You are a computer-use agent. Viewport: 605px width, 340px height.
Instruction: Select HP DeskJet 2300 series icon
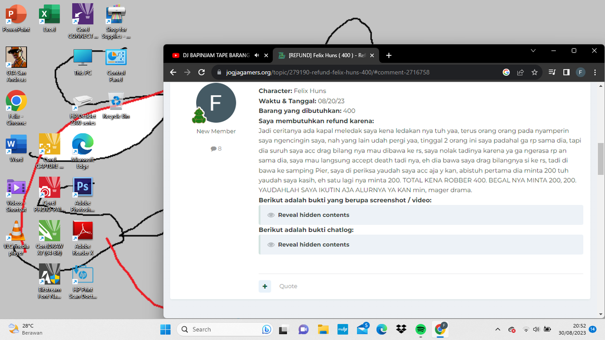click(83, 109)
